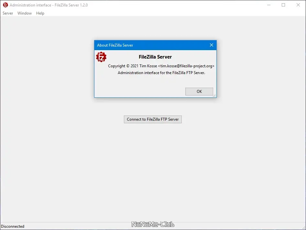Click OK in the About dialog
The image size is (306, 230).
199,91
